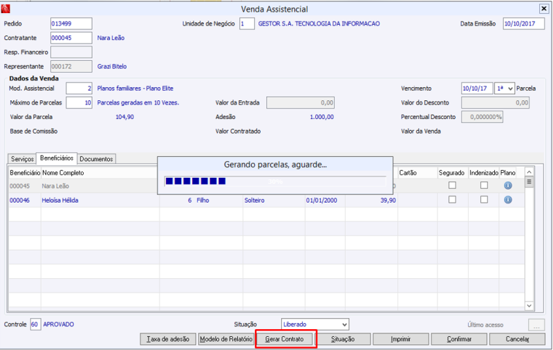Screen dimensions: 553x350
Task: Click the 39,90 value cell
Action: pyautogui.click(x=388, y=201)
